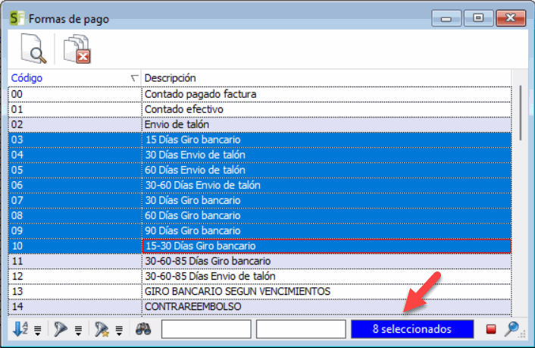Select '30-60-85 Días Envio de talón' row

(260, 276)
